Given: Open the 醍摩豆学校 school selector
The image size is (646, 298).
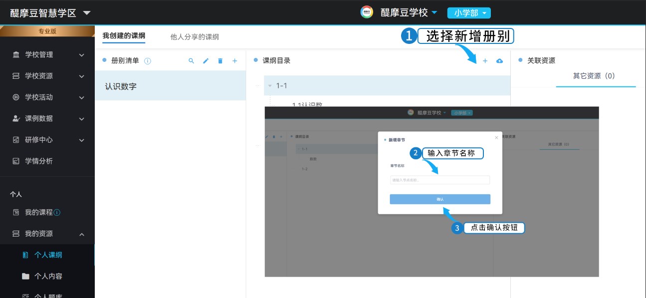Looking at the screenshot, I should point(408,13).
